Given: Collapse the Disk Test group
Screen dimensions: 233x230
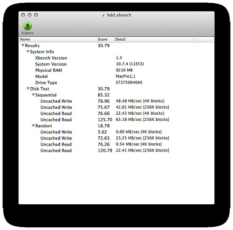Looking at the screenshot, I should coord(28,89).
